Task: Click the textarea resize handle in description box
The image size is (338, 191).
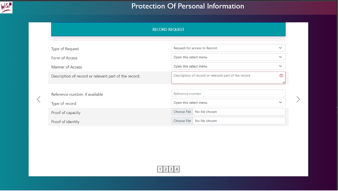Action: (x=284, y=82)
